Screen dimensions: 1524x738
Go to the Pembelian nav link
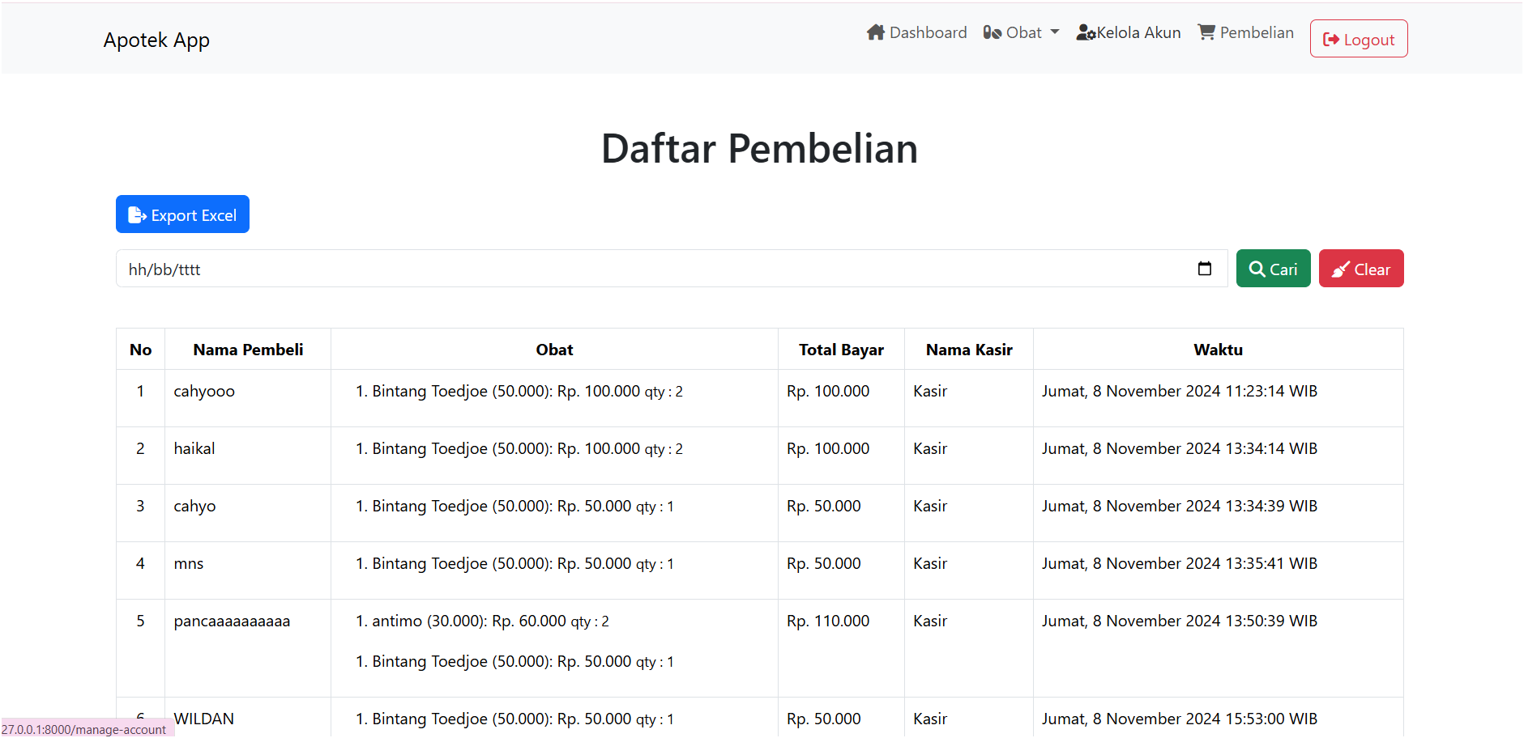[x=1257, y=32]
